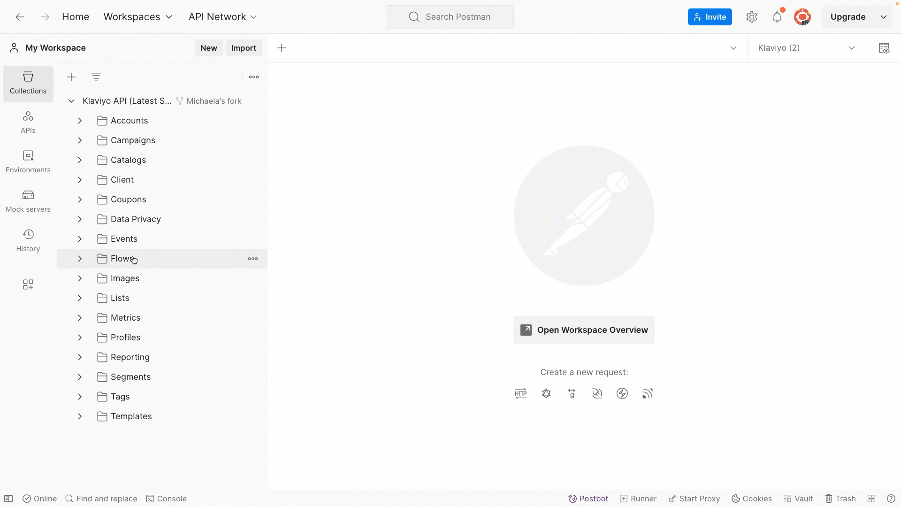Open History in the sidebar
The image size is (901, 507).
click(28, 240)
